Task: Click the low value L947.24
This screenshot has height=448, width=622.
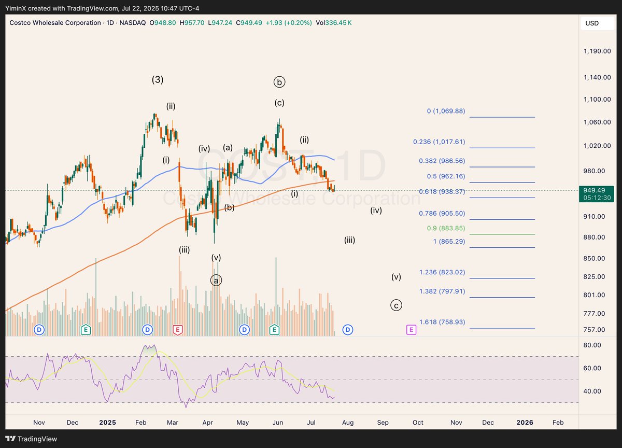Action: pyautogui.click(x=221, y=23)
